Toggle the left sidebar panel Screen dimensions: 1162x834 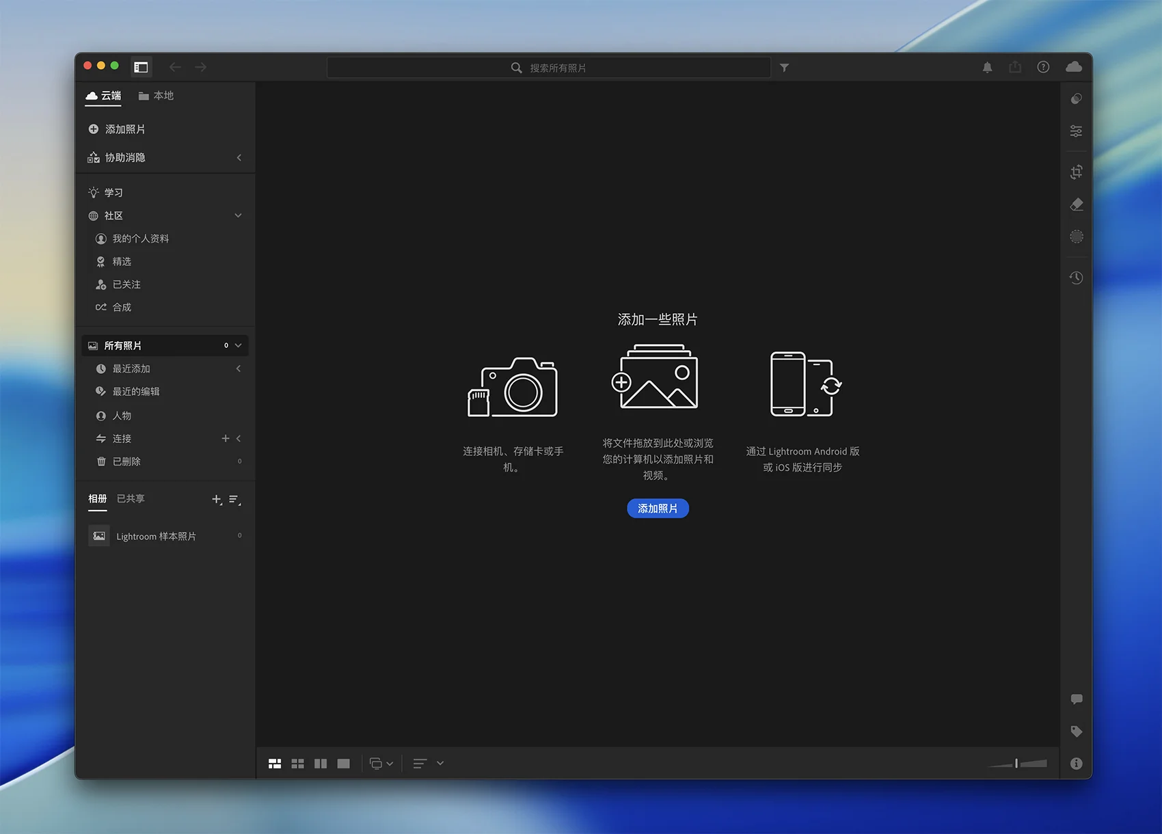141,67
